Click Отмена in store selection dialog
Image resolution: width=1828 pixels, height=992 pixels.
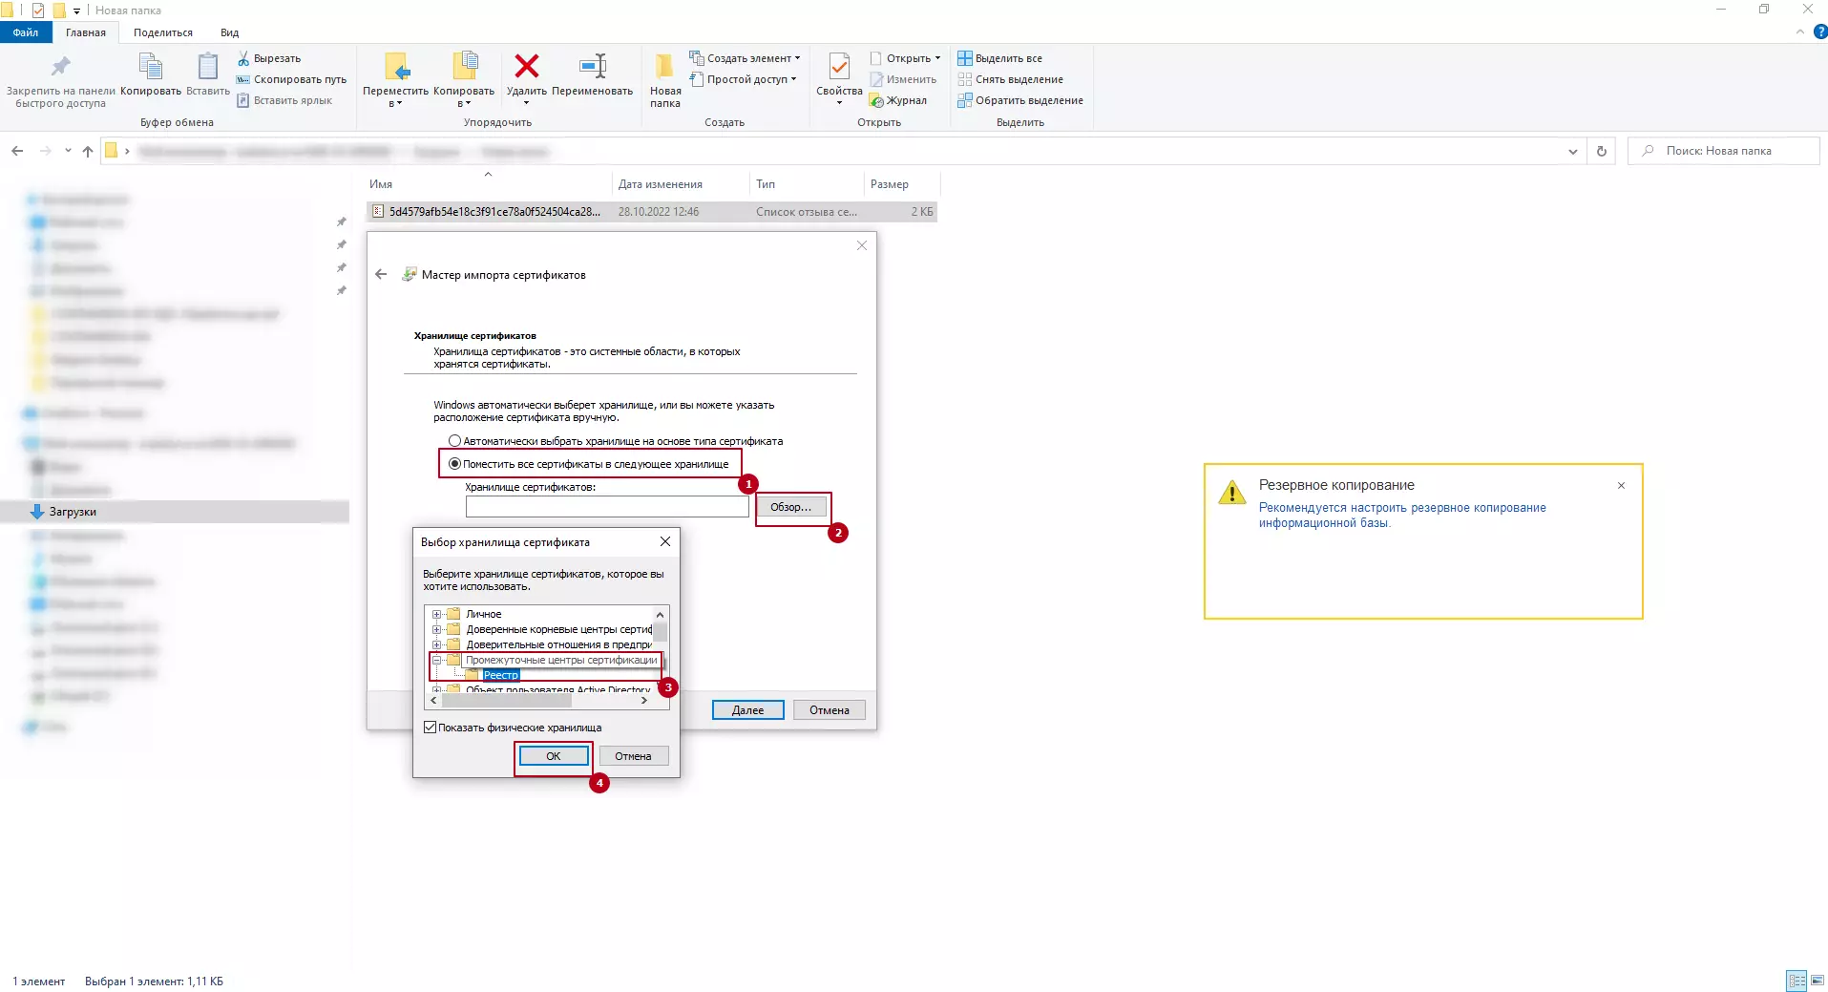(x=633, y=756)
